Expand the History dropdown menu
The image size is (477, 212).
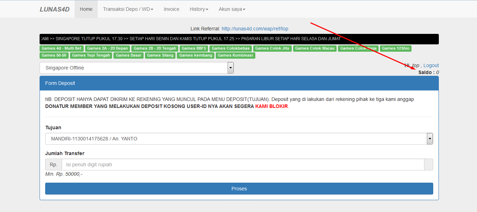coord(199,9)
